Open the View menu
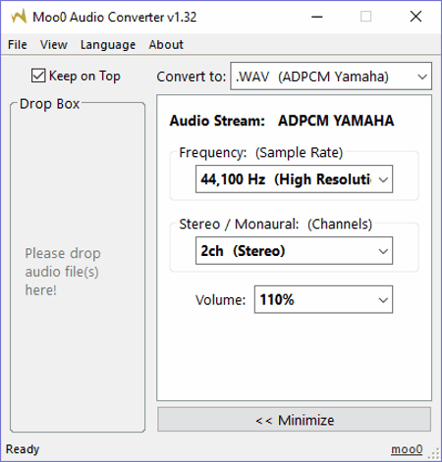442x462 pixels. pyautogui.click(x=54, y=45)
